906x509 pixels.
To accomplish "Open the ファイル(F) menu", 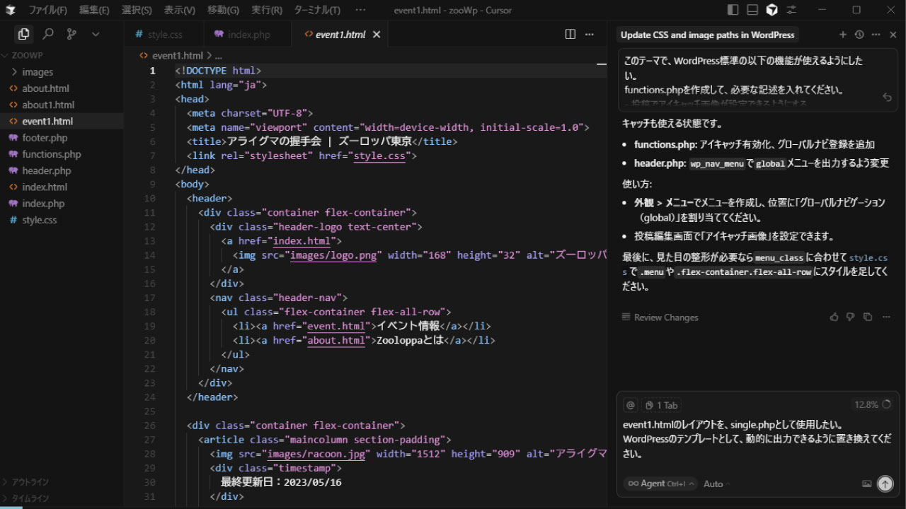I will click(x=47, y=10).
